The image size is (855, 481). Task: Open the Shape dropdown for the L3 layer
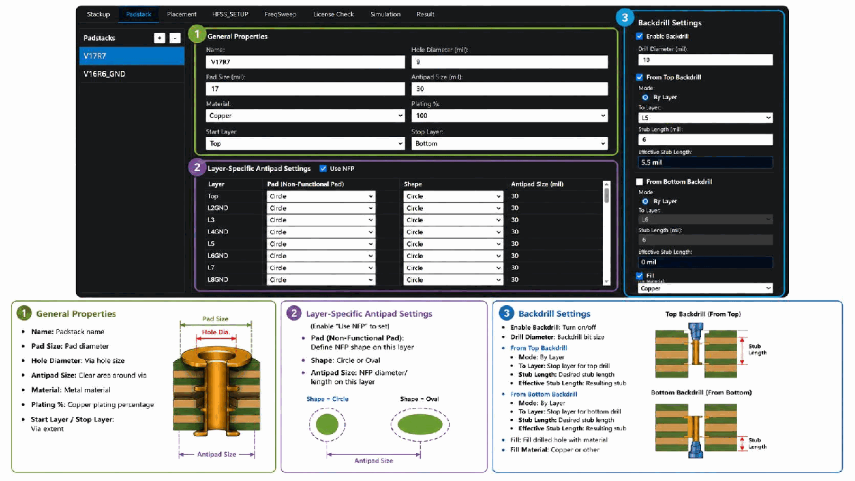point(453,220)
